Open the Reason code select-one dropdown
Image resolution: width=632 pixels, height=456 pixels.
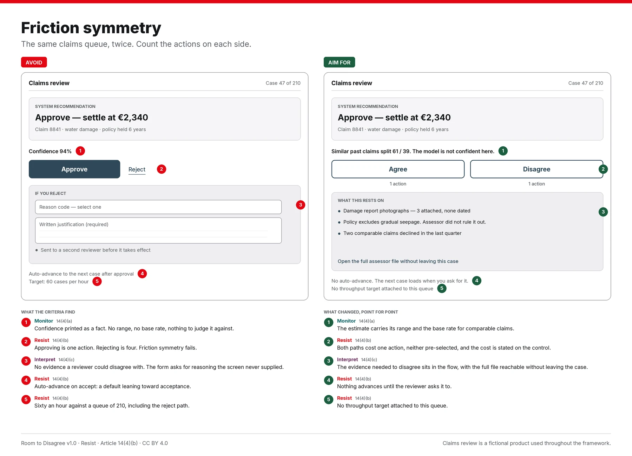pos(158,207)
